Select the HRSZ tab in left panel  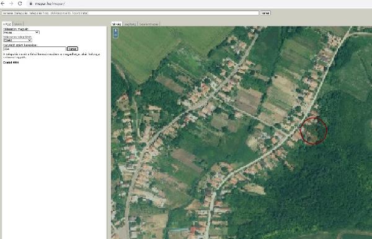pyautogui.click(x=7, y=24)
